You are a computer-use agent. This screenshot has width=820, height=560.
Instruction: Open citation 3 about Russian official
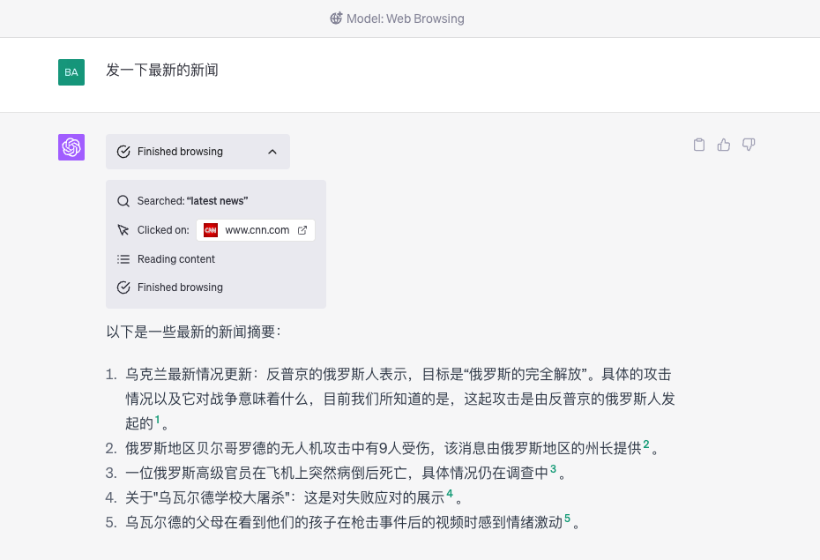pos(553,469)
